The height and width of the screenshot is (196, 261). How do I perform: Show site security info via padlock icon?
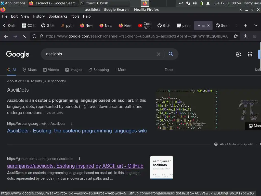[42, 36]
